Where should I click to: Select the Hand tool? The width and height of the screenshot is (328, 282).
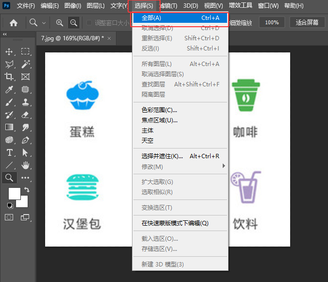(x=25, y=165)
